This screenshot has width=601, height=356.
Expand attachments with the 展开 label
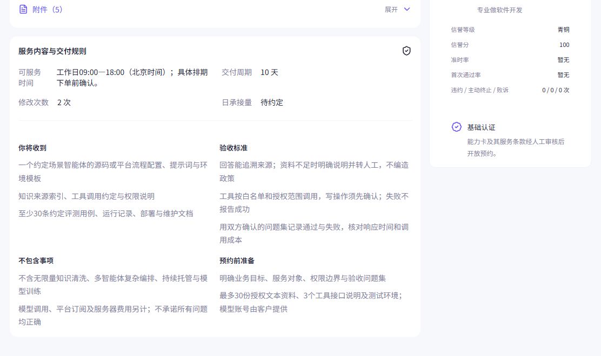(x=391, y=10)
